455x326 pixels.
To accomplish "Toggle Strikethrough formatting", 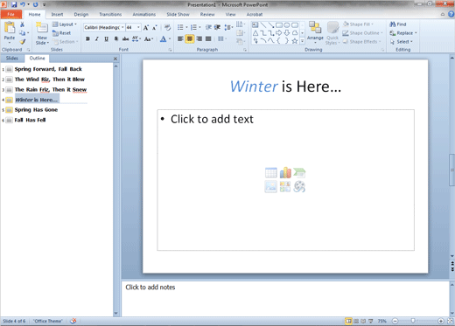I will tap(125, 38).
